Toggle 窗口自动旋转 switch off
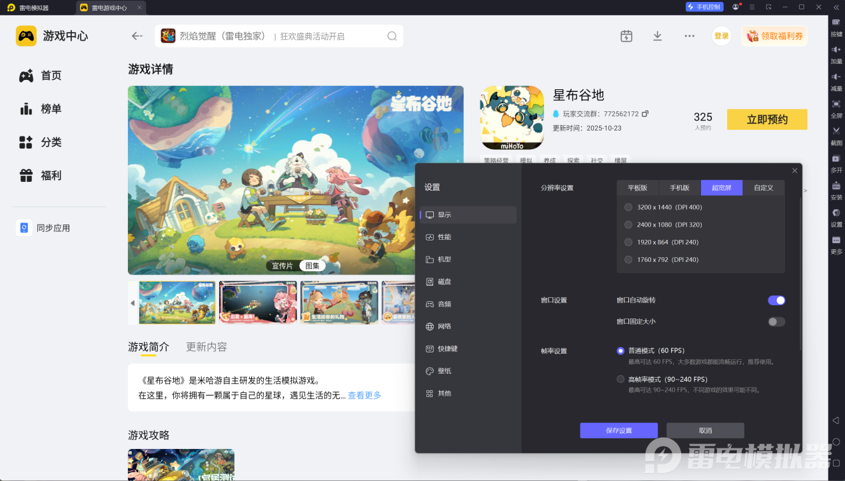 776,300
